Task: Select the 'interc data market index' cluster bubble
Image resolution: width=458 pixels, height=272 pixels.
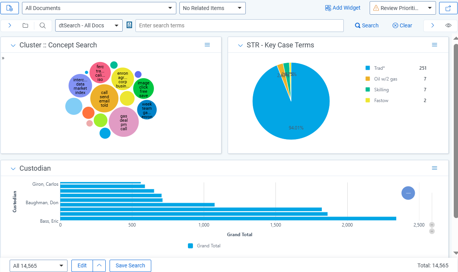Action: [x=80, y=86]
